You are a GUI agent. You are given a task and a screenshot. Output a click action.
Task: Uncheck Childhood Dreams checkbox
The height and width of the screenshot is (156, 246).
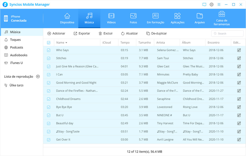coord(49,99)
